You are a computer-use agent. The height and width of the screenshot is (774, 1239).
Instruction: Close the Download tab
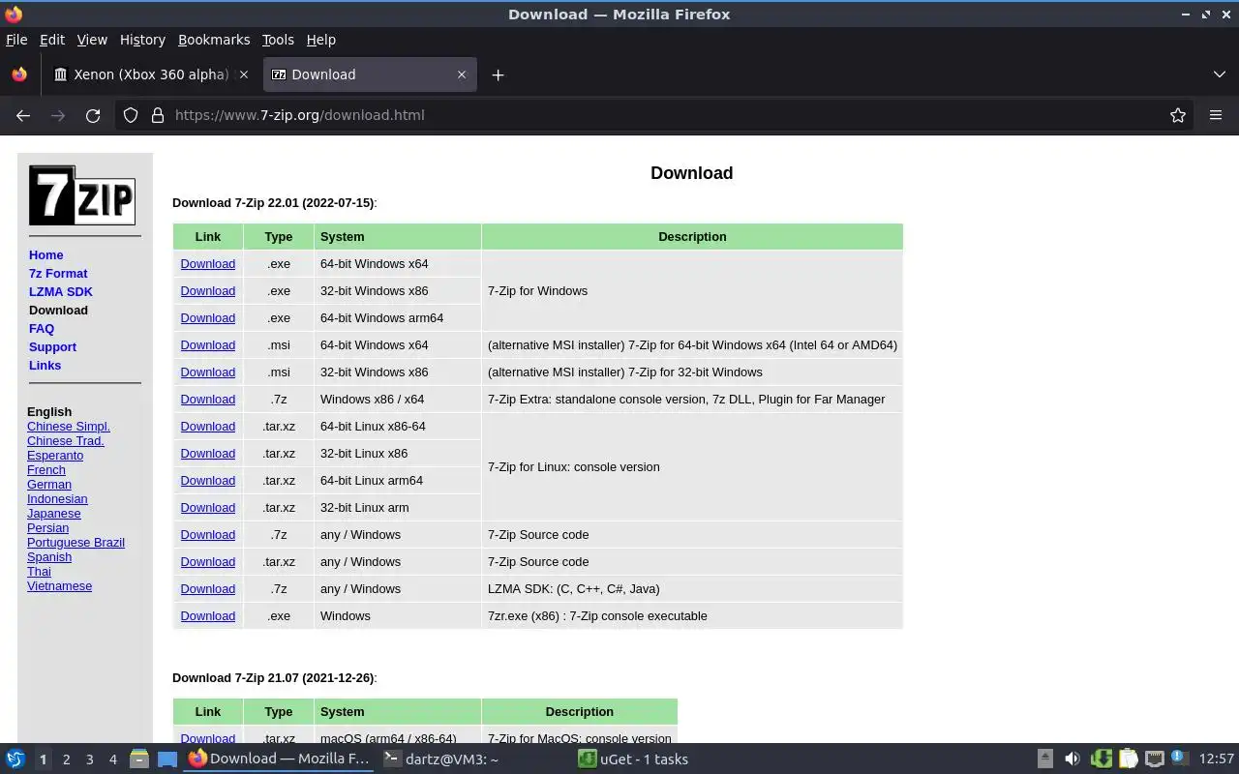tap(462, 74)
